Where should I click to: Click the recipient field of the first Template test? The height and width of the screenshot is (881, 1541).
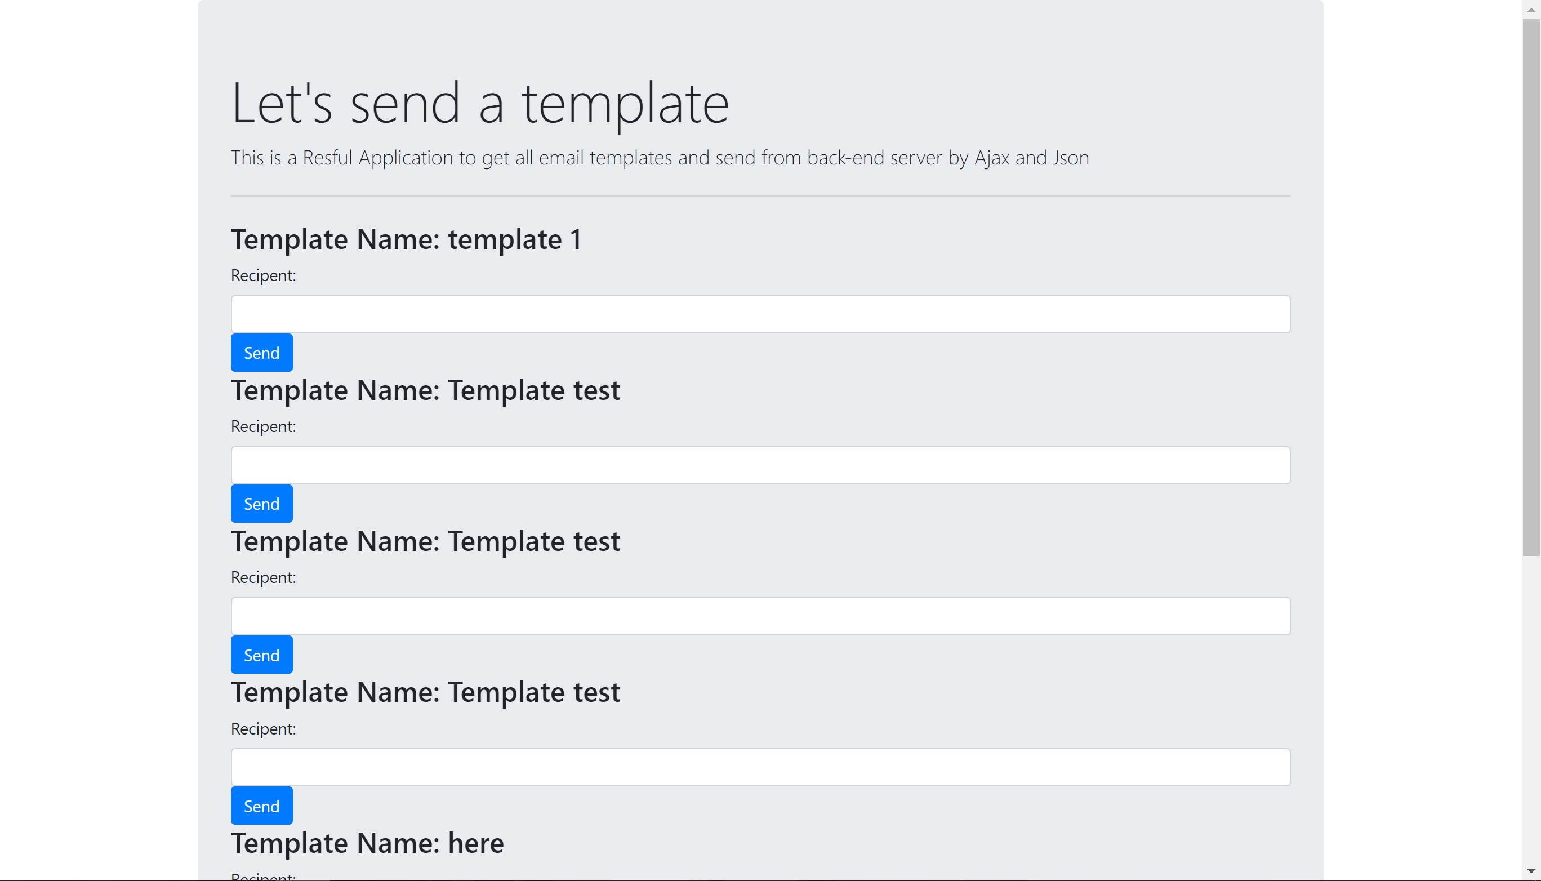pos(760,465)
